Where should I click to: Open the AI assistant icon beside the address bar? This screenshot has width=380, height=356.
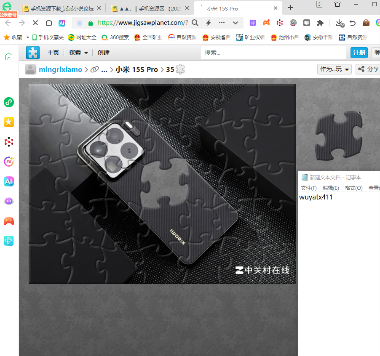(62, 23)
